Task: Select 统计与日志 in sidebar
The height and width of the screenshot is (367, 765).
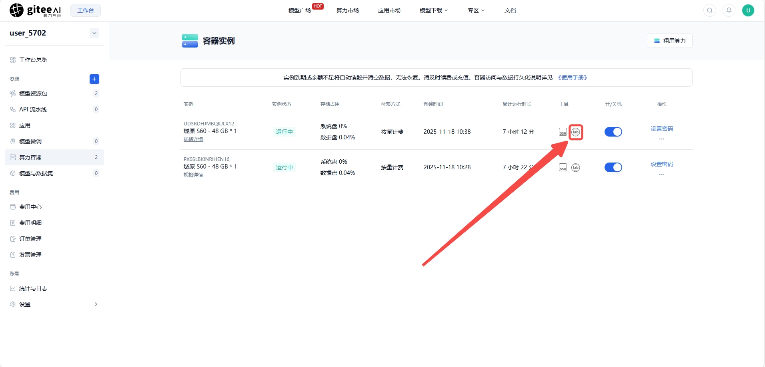Action: (x=54, y=288)
